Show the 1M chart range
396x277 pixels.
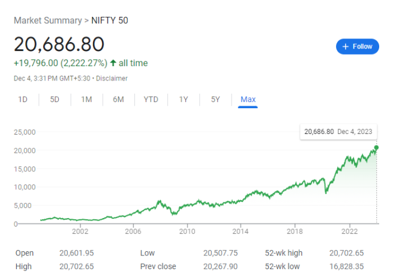(86, 99)
